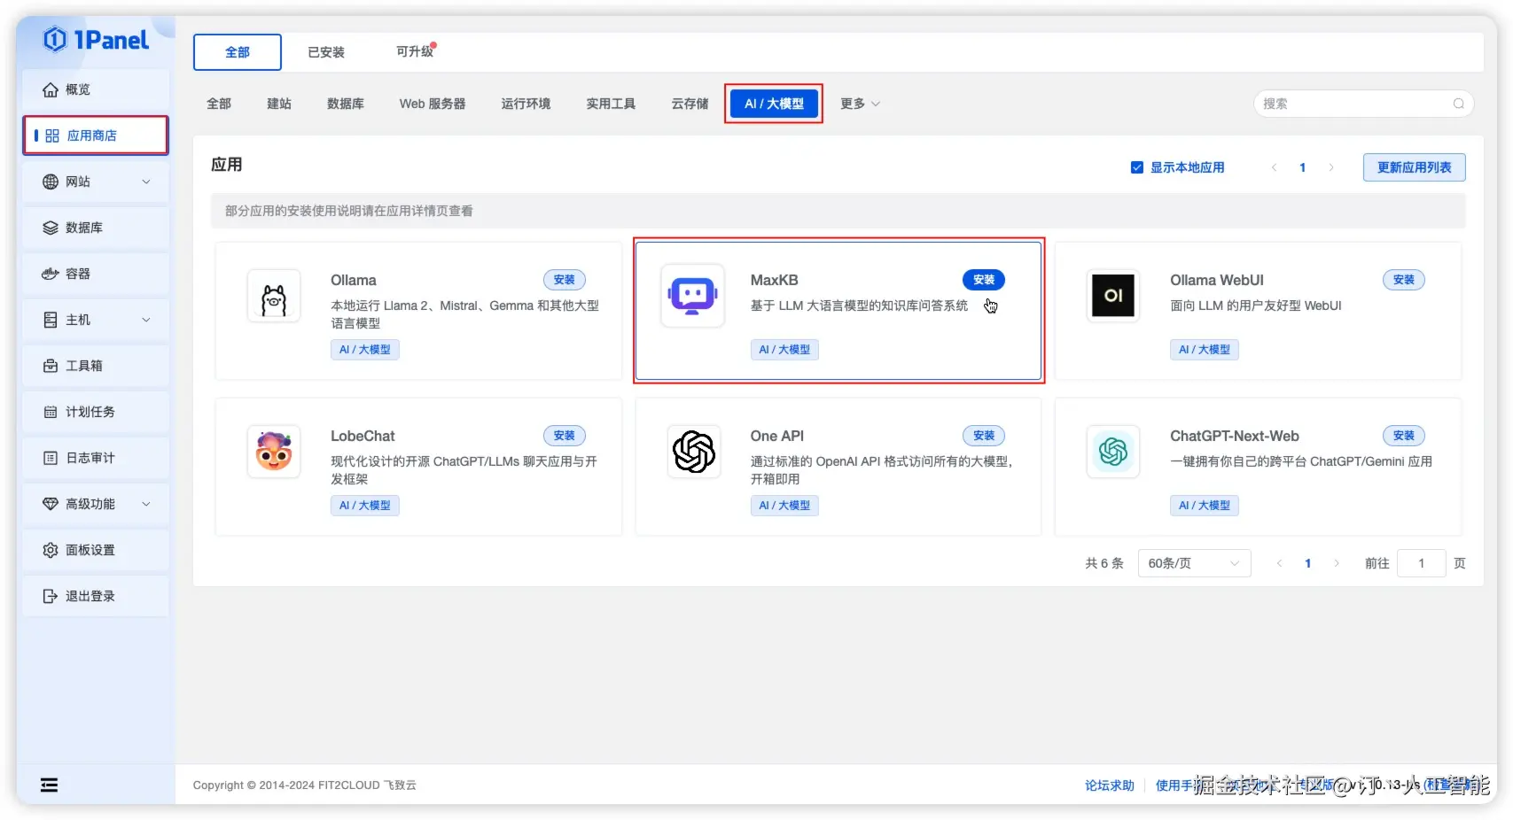Click the AI / 大模型 tag on ChatGPT-Next-Web
The height and width of the screenshot is (820, 1513).
coord(1205,506)
